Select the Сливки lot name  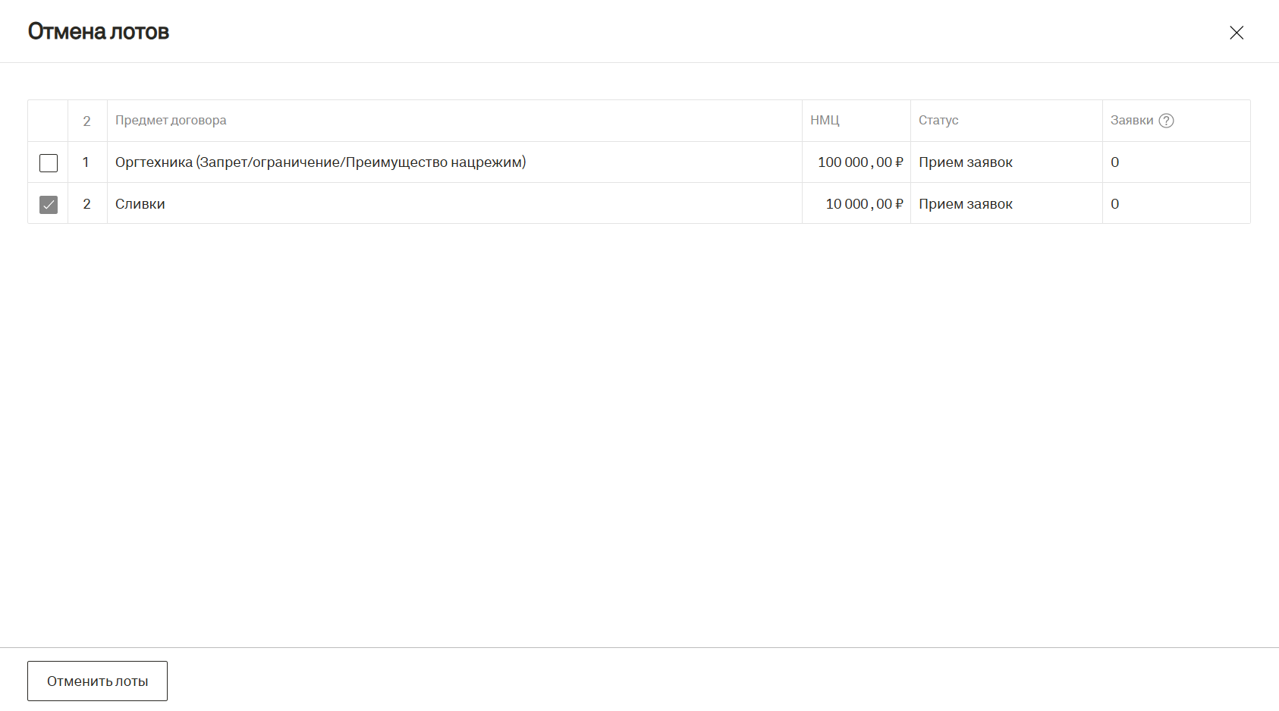coord(140,204)
